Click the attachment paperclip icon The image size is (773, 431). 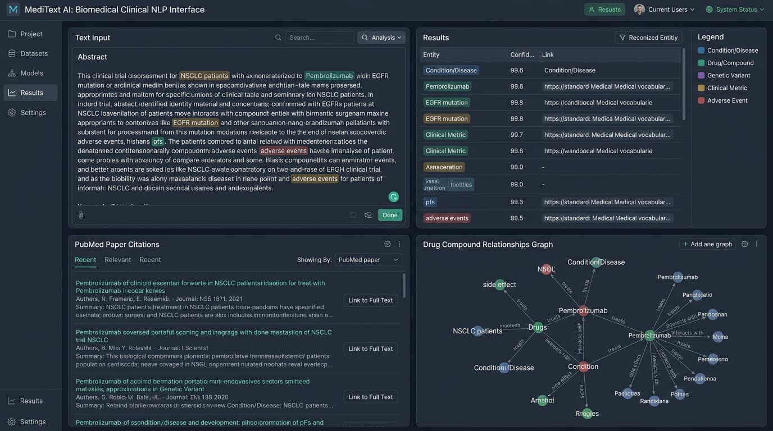click(x=81, y=215)
